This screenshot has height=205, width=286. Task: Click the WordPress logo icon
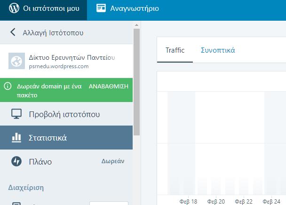point(14,8)
